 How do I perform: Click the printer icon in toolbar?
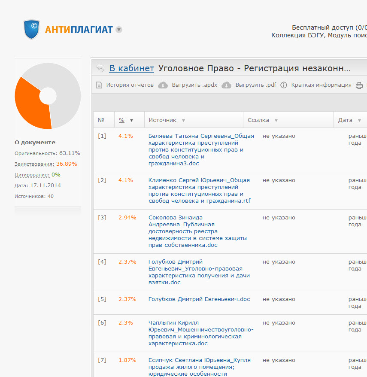coord(359,85)
